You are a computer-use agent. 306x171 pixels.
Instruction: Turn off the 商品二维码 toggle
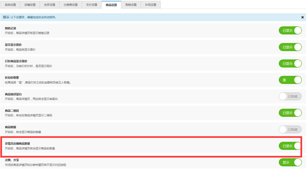290,113
